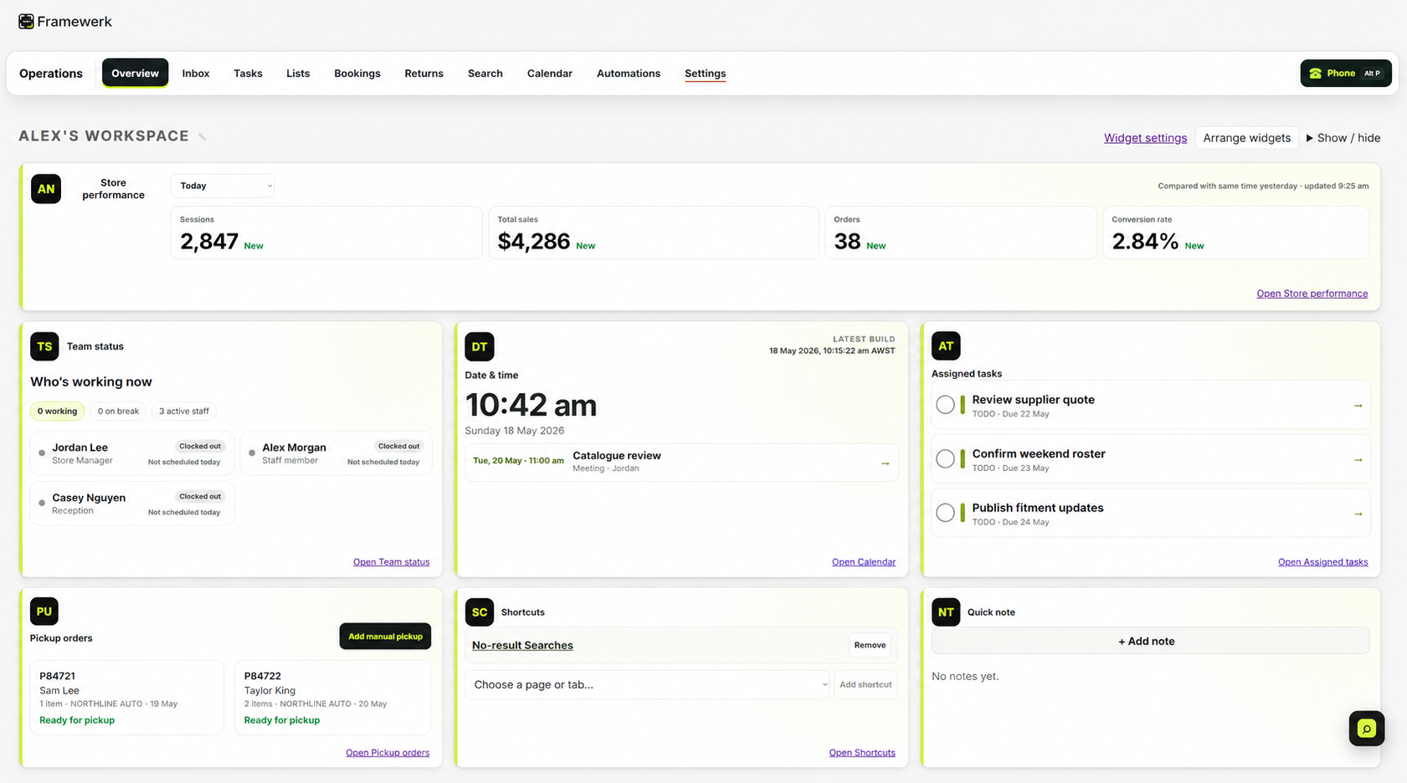Switch to the Bookings tab
1407x783 pixels.
pos(357,74)
